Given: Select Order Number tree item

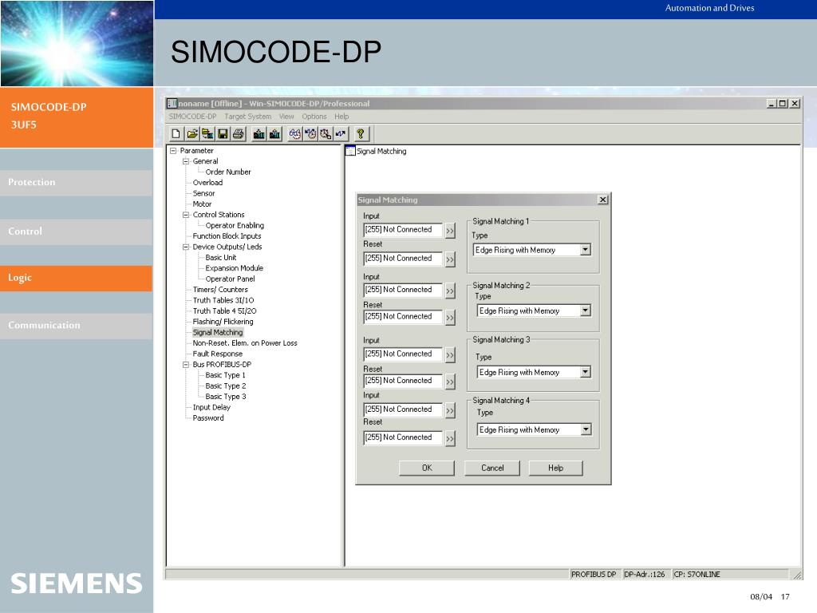Looking at the screenshot, I should (227, 172).
